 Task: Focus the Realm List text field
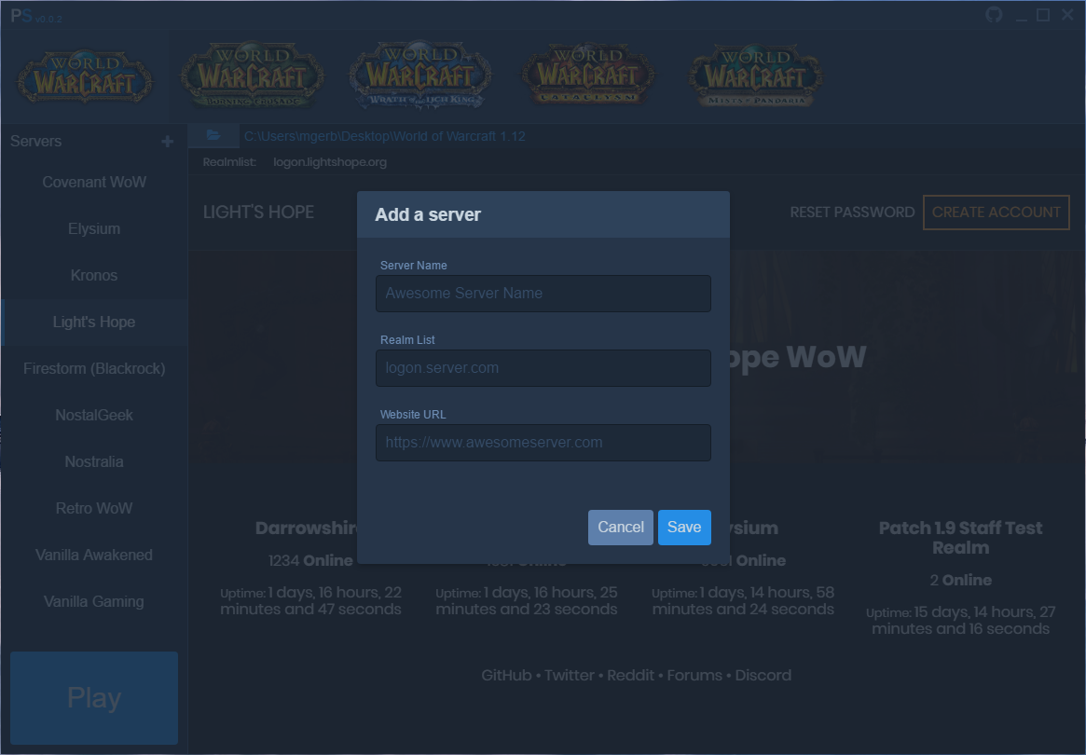pos(543,368)
